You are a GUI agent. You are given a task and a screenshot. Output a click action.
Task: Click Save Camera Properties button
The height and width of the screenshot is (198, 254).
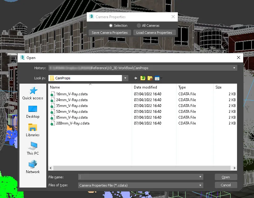[x=110, y=33]
